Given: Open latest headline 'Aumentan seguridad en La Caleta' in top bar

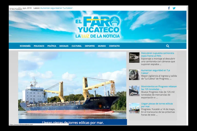Looking at the screenshot, I should (57, 8).
